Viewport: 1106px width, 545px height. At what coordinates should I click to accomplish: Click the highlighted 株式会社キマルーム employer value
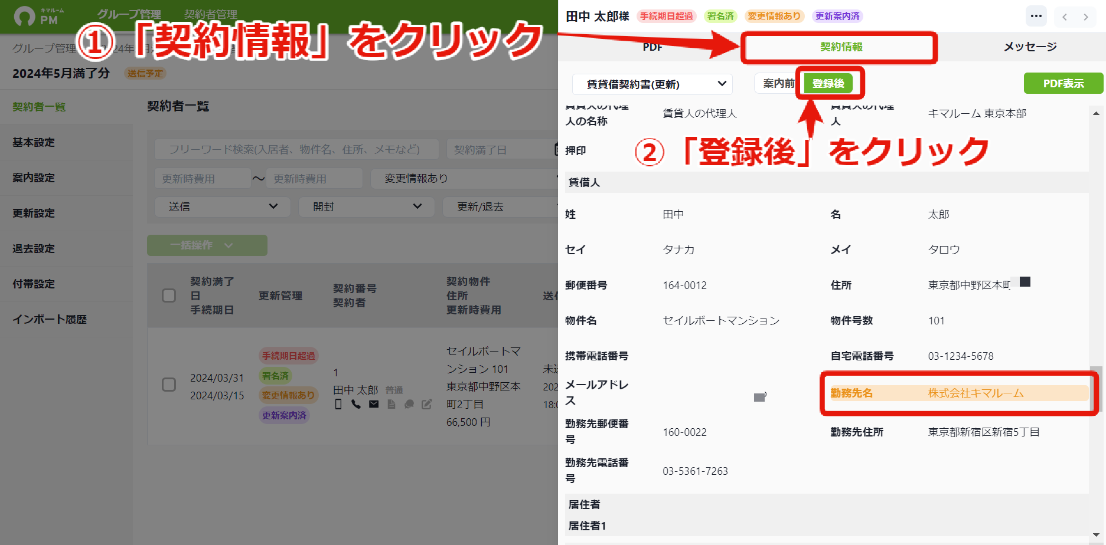pos(976,393)
